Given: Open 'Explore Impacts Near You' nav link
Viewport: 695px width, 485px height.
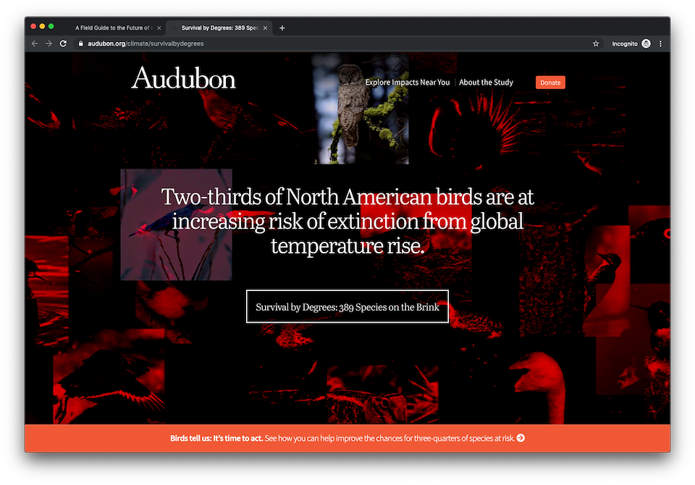Looking at the screenshot, I should [408, 83].
